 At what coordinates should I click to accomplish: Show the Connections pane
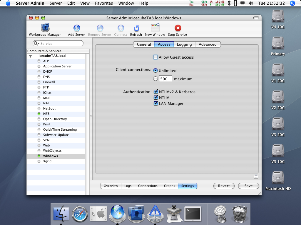[148, 186]
